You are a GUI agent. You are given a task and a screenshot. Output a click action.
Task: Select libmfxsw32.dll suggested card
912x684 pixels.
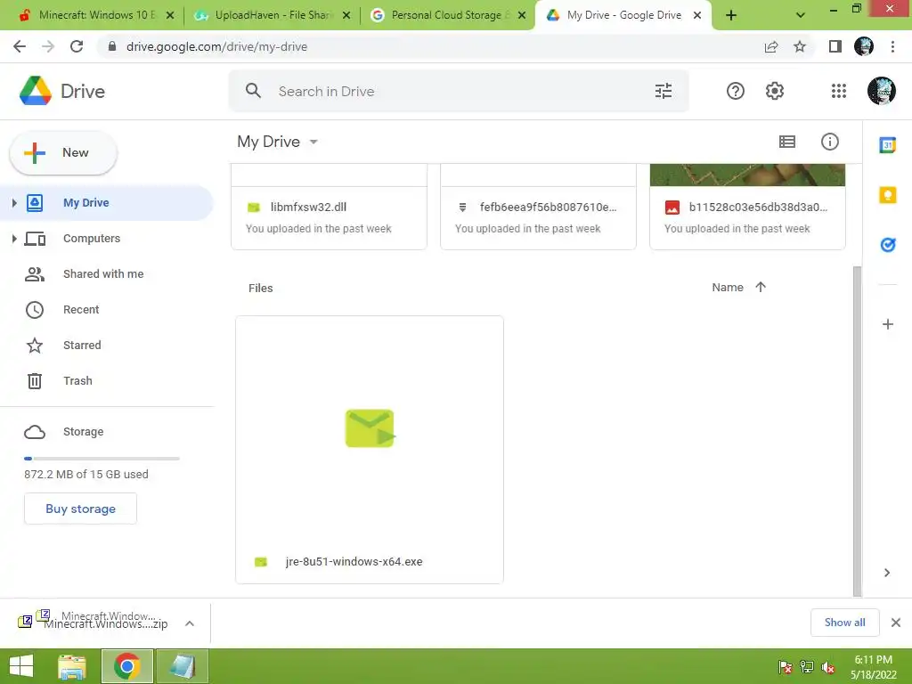(x=329, y=207)
